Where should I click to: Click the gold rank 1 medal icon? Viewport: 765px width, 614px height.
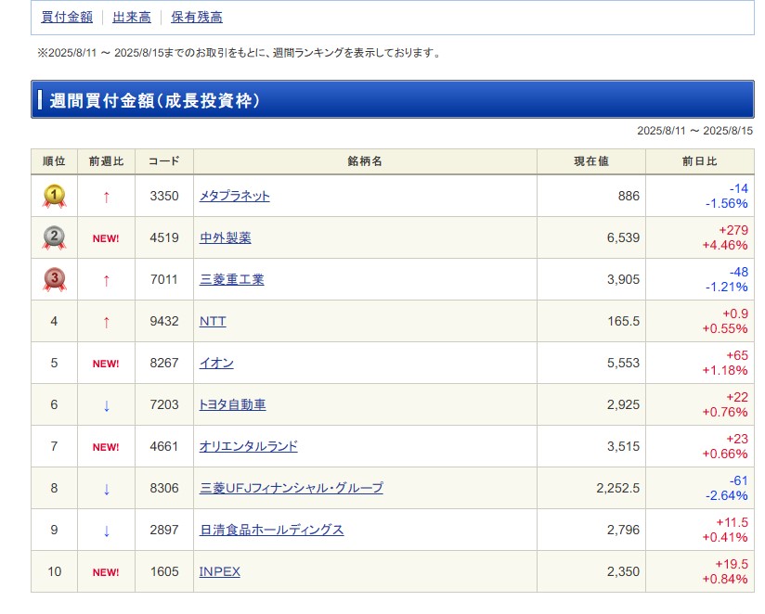54,196
